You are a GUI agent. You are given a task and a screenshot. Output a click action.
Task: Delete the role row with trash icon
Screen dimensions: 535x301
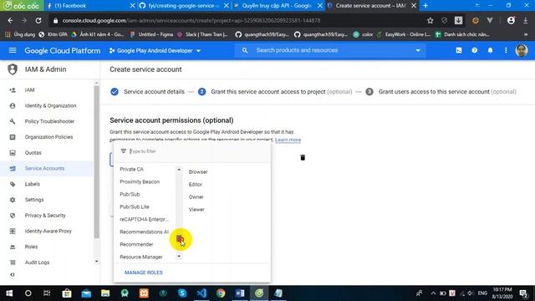[x=303, y=157]
